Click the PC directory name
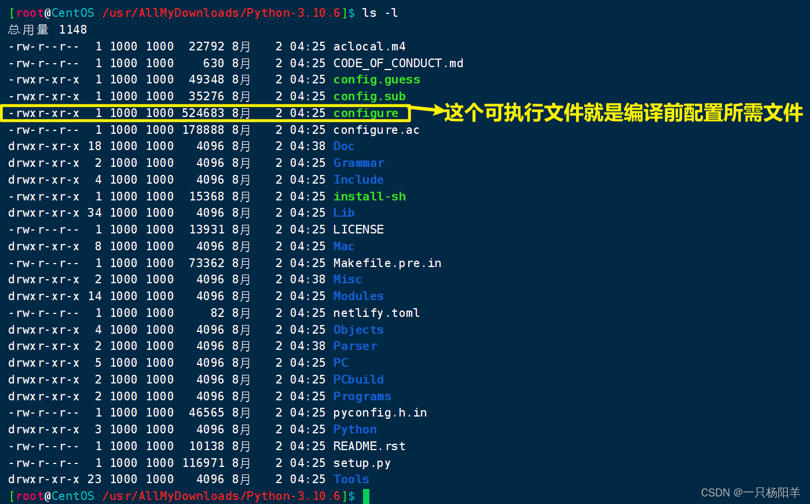 point(340,363)
